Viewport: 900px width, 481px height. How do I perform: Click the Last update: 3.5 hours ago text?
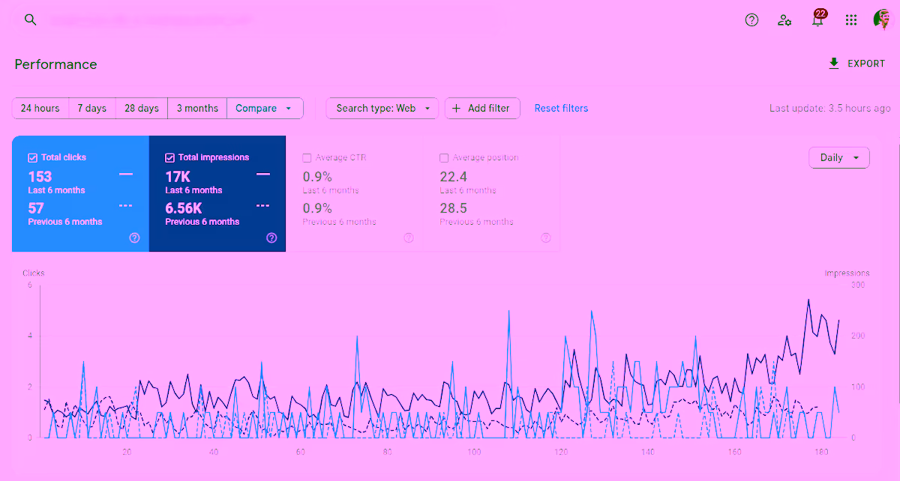click(830, 109)
